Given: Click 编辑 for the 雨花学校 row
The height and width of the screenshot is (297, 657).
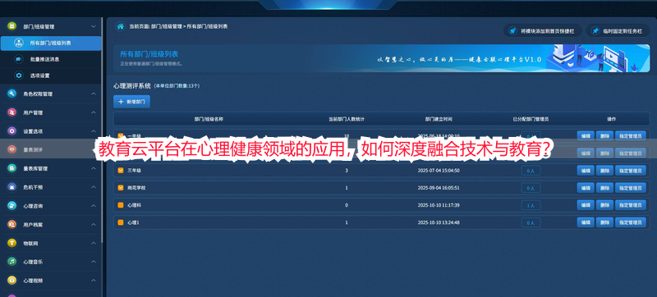Looking at the screenshot, I should 586,188.
